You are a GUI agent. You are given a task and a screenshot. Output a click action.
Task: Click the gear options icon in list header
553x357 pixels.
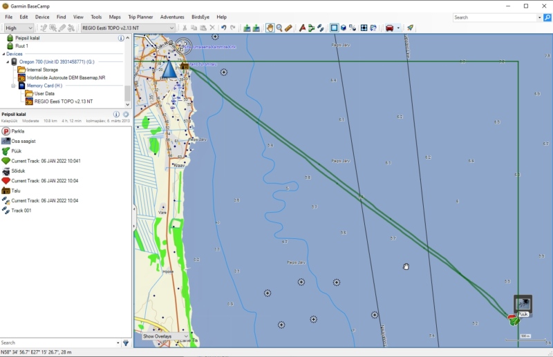[x=126, y=114]
